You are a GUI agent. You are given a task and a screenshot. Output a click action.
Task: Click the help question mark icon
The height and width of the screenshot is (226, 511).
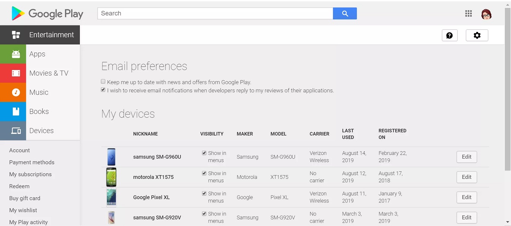click(449, 35)
